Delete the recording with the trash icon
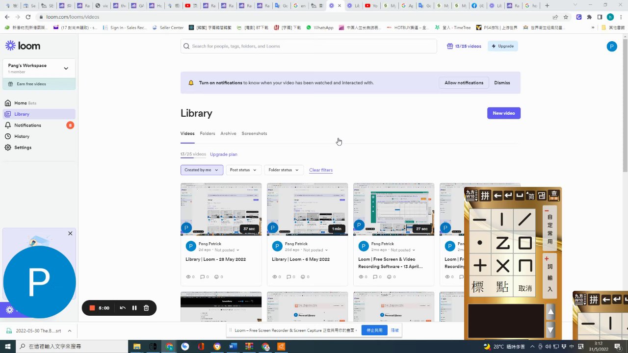 coord(146,308)
